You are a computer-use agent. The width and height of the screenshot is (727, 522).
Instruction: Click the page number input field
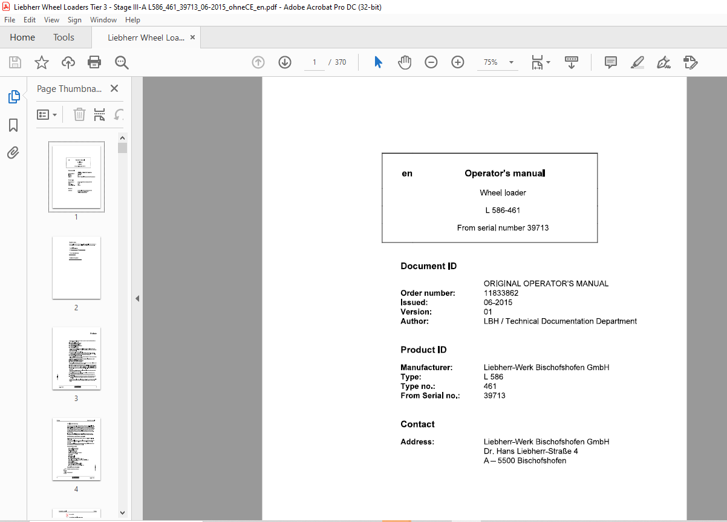pyautogui.click(x=315, y=62)
